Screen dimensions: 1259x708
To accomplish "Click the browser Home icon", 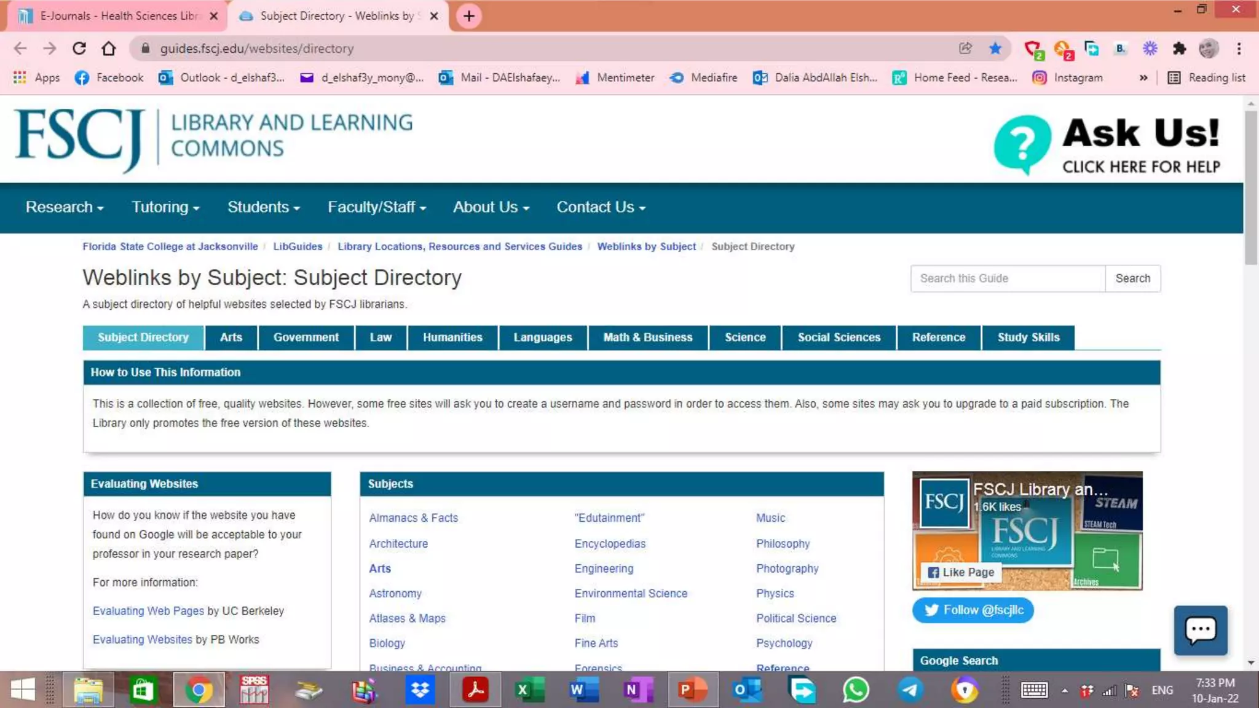I will [109, 49].
